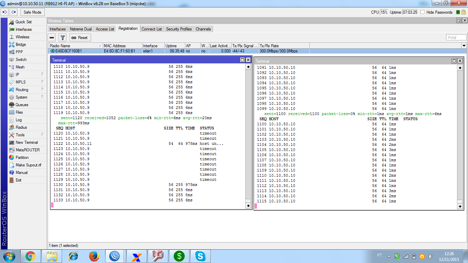Expand the Routing submenu
Screen dimensions: 468x263
[x=27, y=89]
